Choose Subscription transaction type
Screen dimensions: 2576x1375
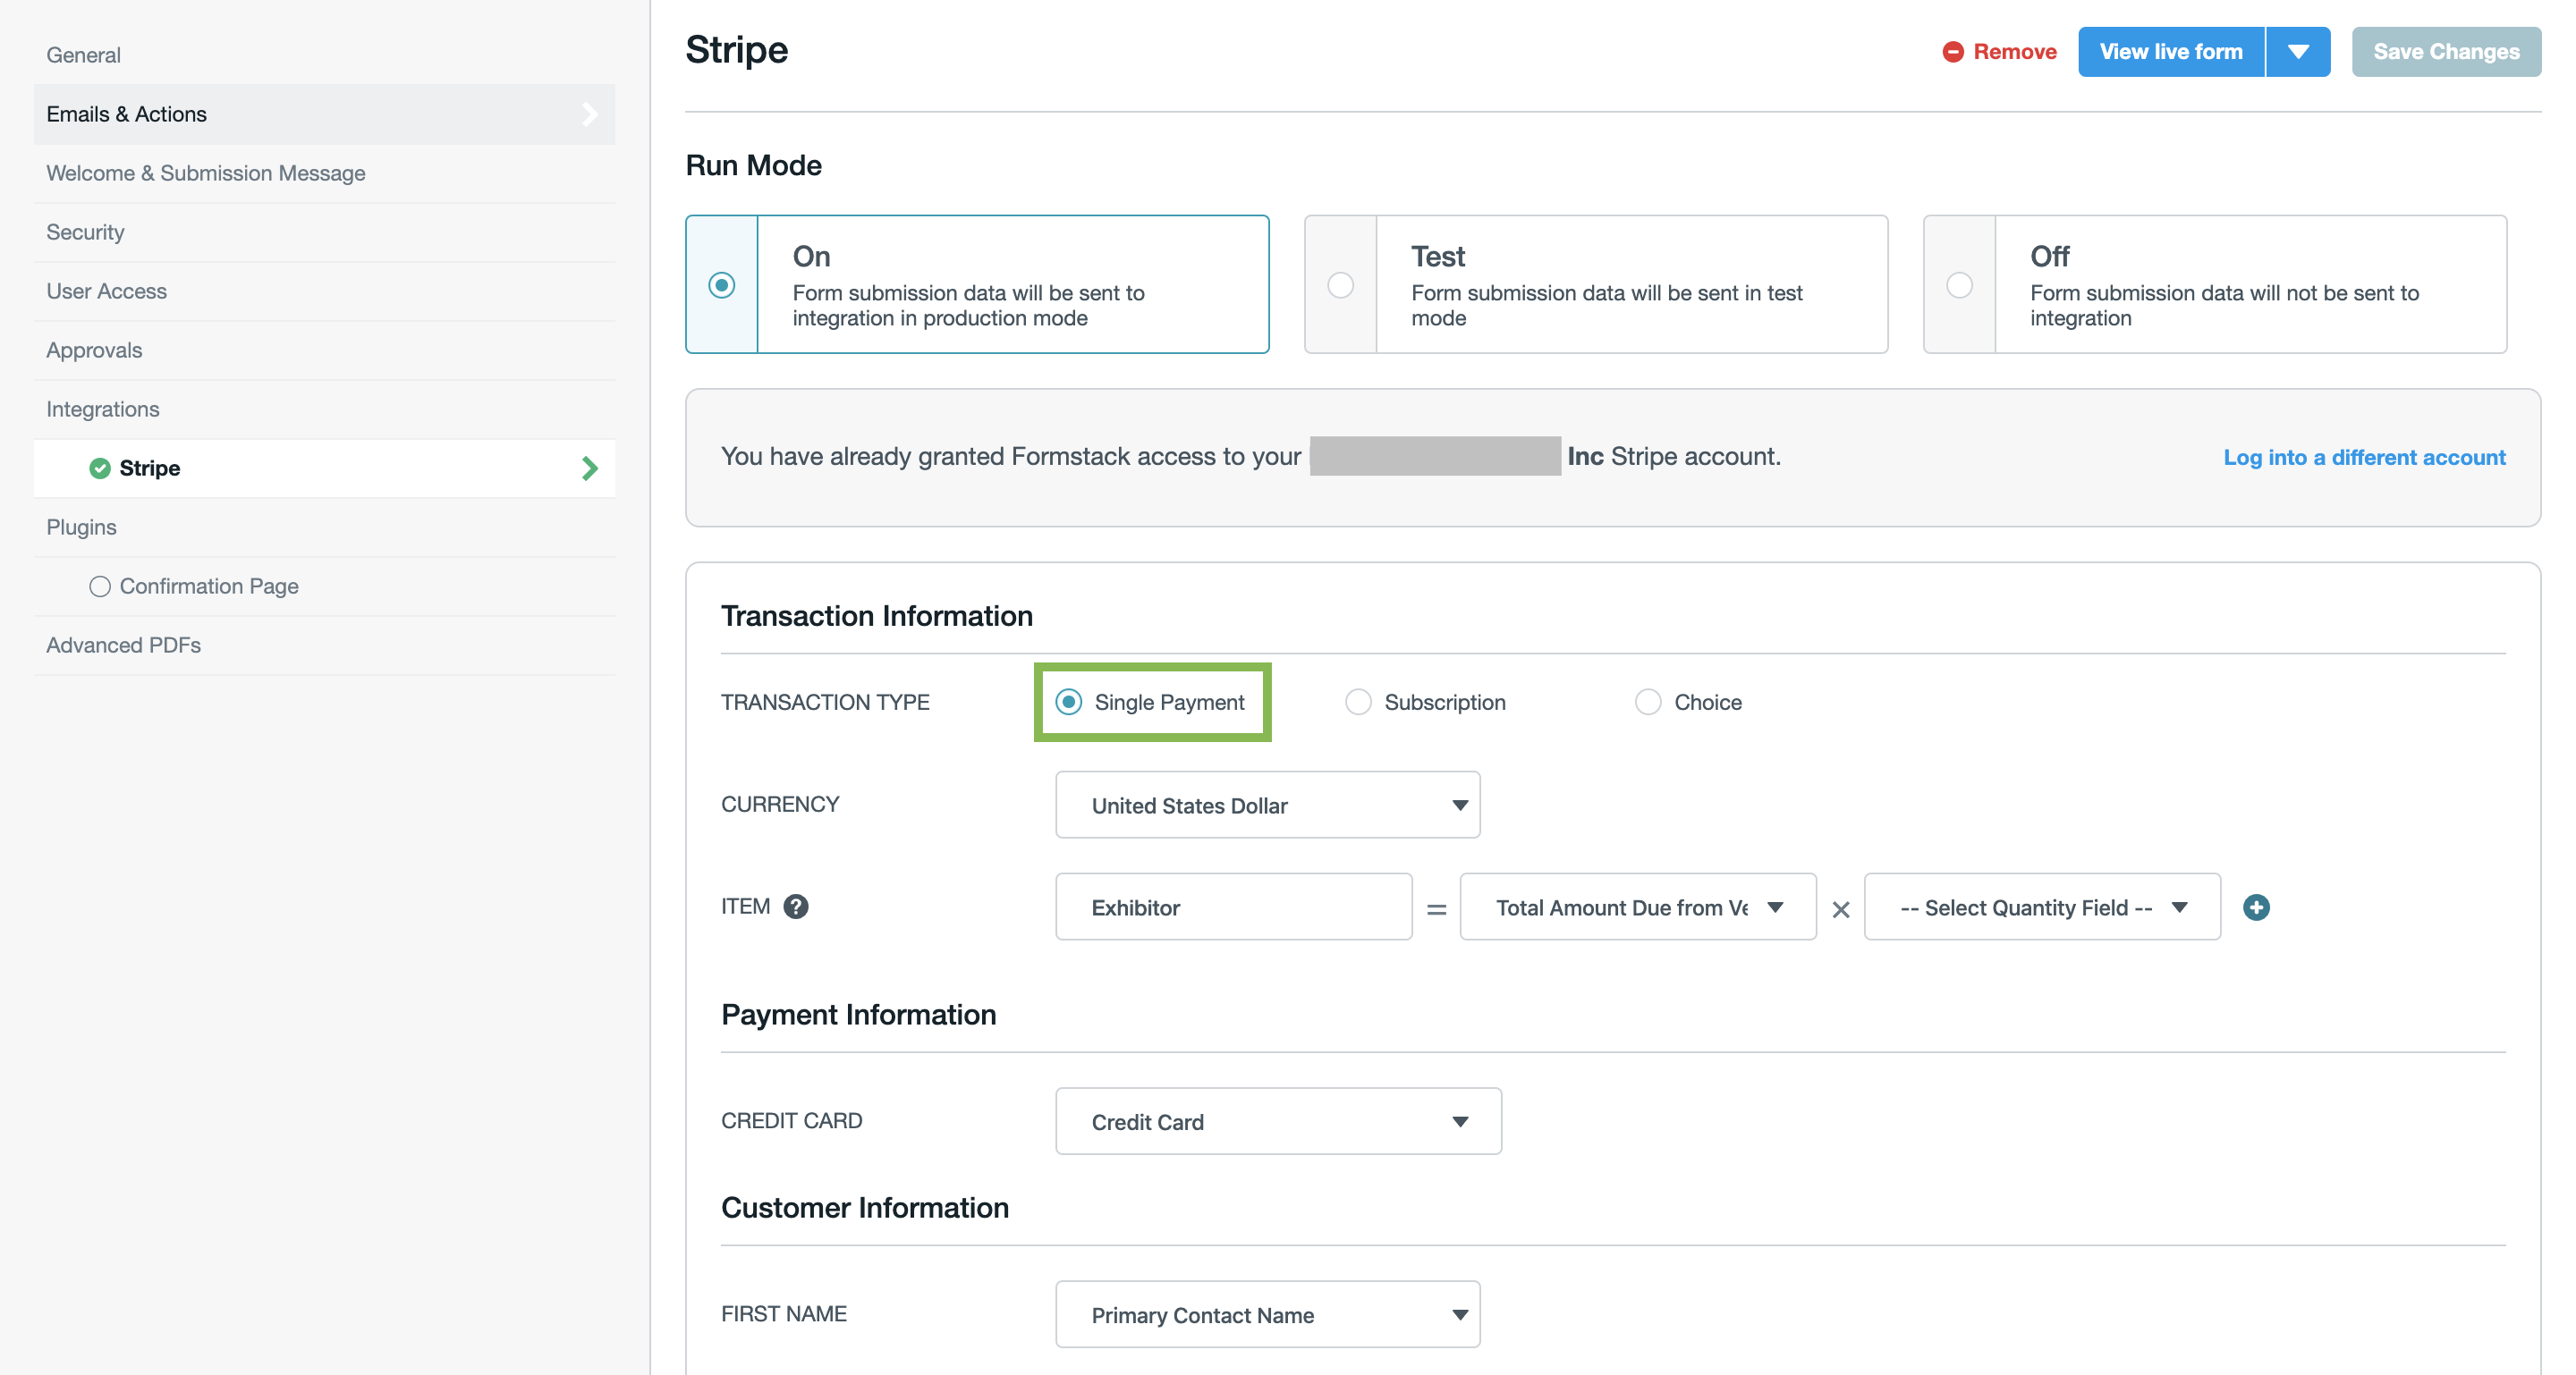pos(1358,703)
